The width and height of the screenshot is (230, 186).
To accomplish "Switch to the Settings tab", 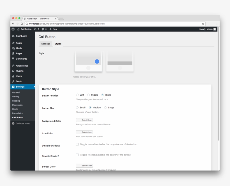I will [x=45, y=44].
